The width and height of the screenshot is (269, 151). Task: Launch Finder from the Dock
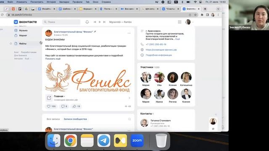coord(54,141)
